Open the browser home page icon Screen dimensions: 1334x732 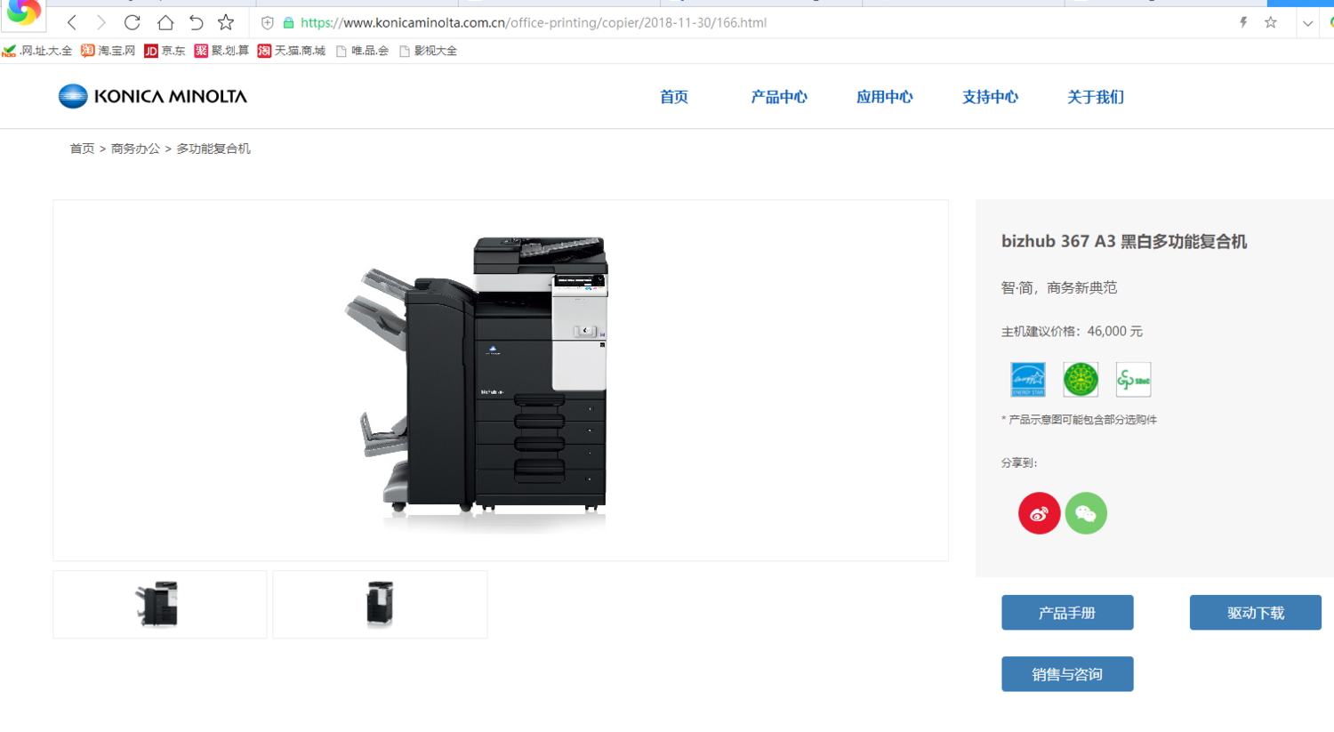(165, 22)
